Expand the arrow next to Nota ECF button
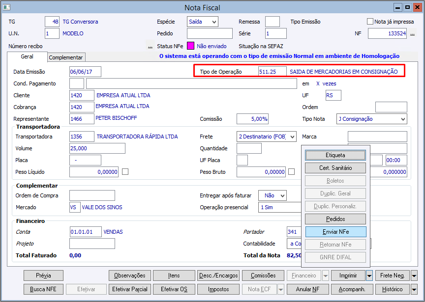This screenshot has height=302, width=425. (x=281, y=289)
